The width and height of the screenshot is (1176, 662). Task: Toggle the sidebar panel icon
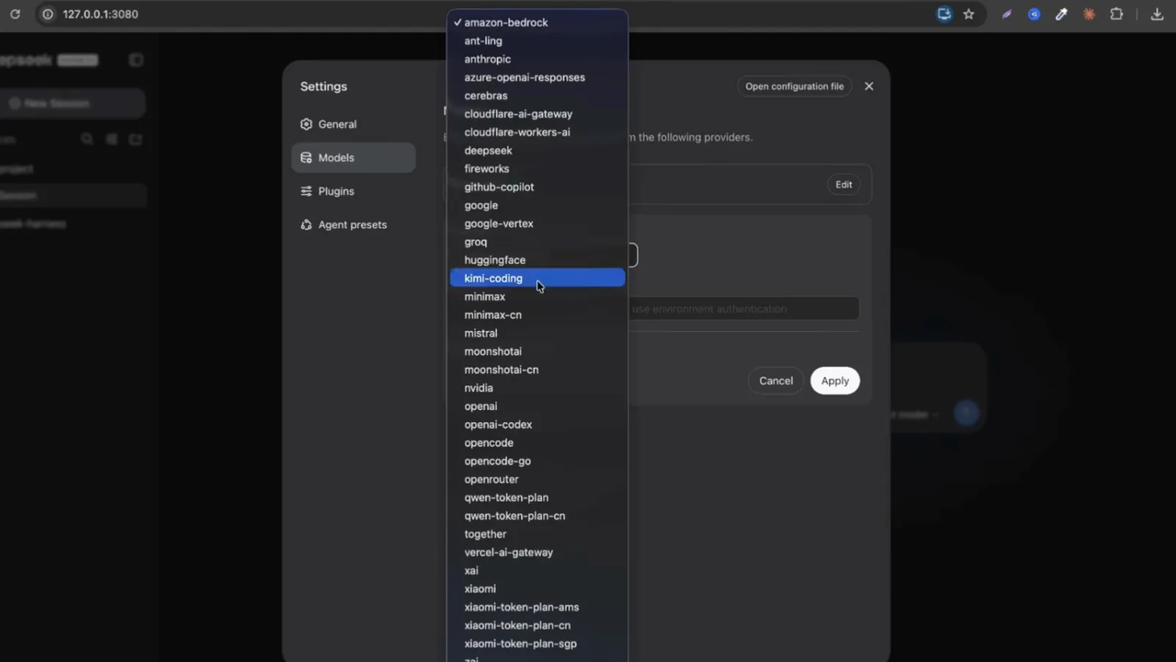point(136,60)
